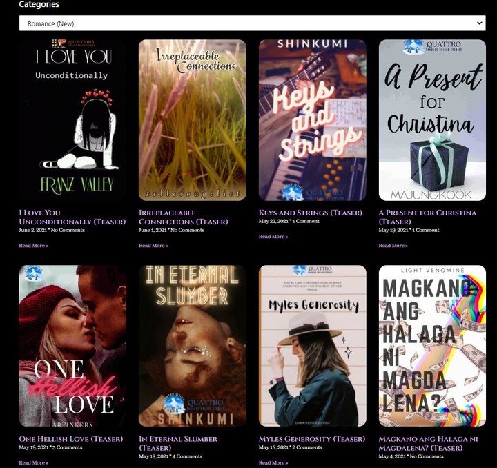Click the Categories heading text
497x468 pixels.
click(x=39, y=4)
